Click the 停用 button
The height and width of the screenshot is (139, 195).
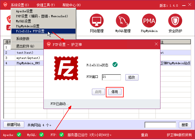115,92
